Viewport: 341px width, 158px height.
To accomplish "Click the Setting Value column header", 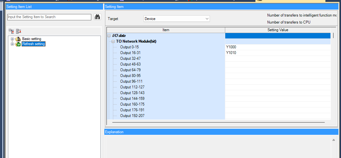I will coord(277,30).
